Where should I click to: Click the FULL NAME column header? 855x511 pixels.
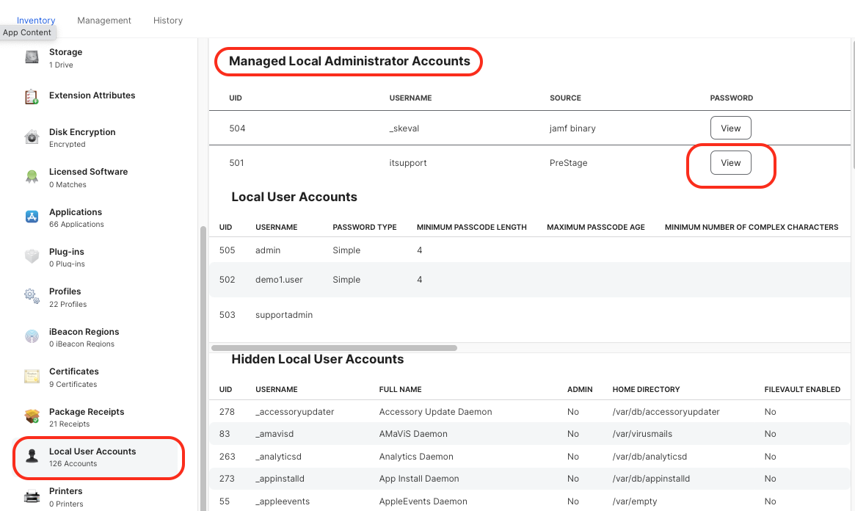400,389
